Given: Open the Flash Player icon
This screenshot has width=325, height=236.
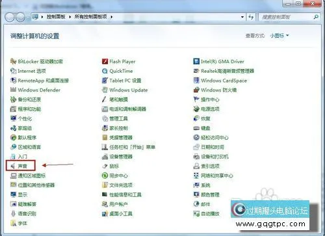Looking at the screenshot, I should (105, 62).
